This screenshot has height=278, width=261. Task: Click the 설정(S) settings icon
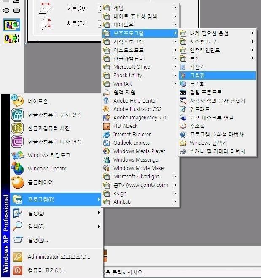(17, 213)
